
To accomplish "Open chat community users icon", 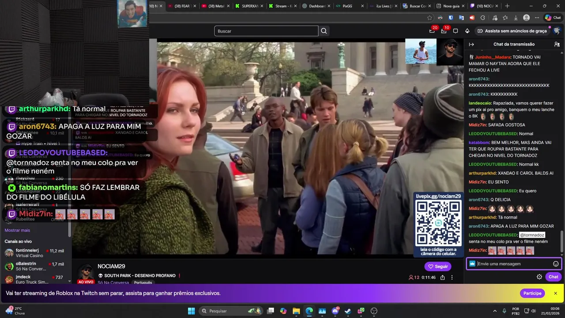I will (557, 44).
